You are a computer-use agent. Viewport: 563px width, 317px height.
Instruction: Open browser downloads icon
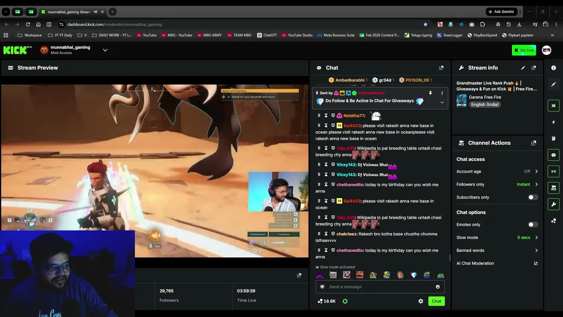coord(519,24)
